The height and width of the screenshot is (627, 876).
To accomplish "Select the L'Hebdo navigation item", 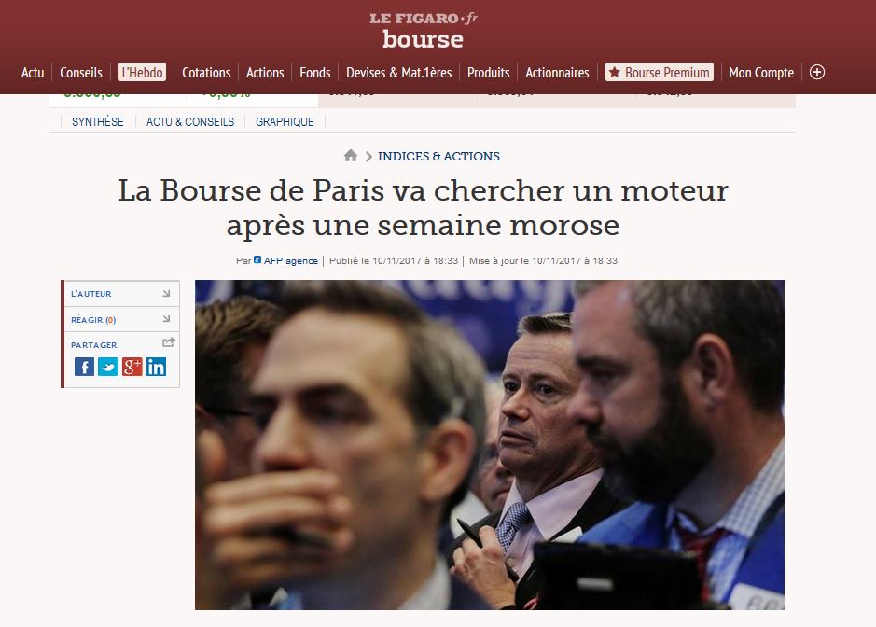I will [x=142, y=72].
